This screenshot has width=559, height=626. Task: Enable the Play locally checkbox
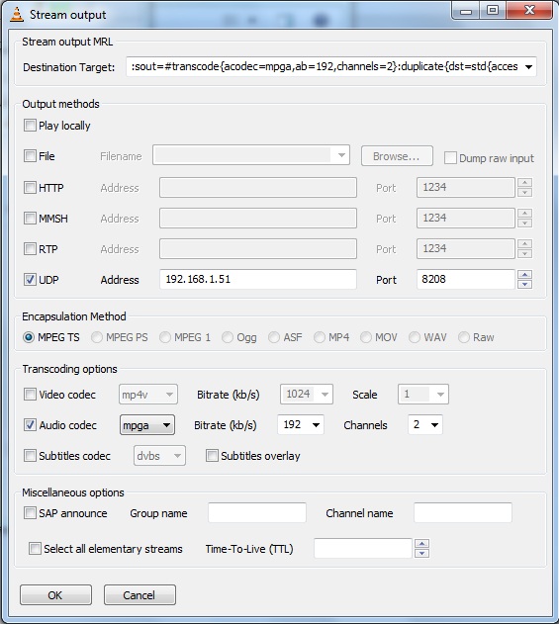(x=30, y=126)
